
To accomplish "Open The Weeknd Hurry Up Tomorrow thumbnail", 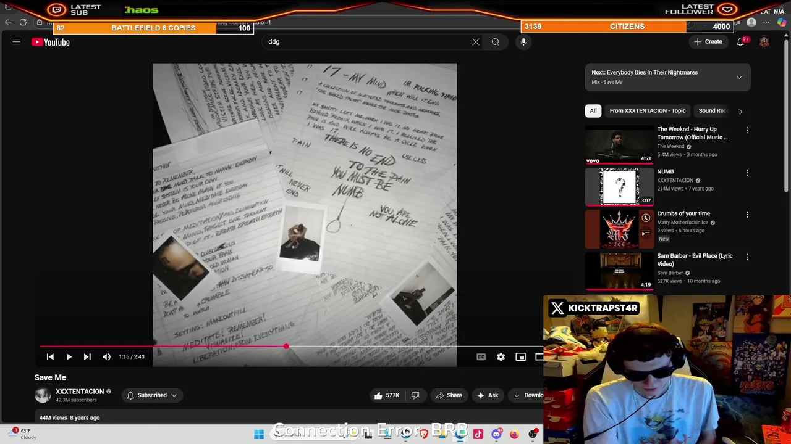I will (x=619, y=144).
